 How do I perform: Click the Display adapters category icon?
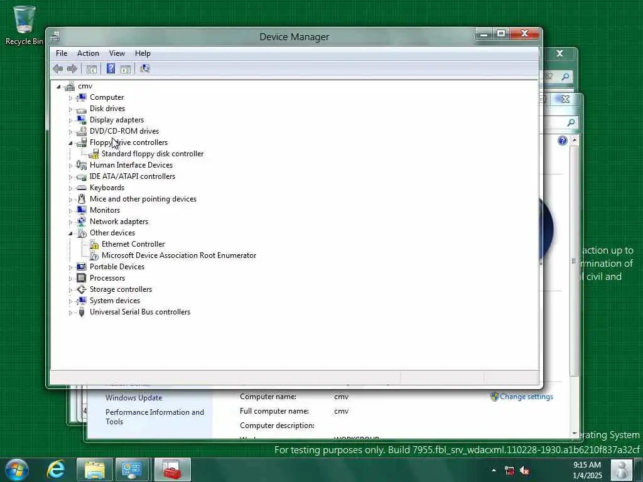(x=82, y=120)
